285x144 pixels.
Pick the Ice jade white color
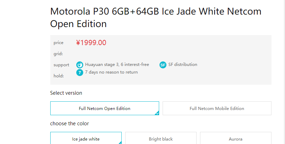tap(86, 139)
